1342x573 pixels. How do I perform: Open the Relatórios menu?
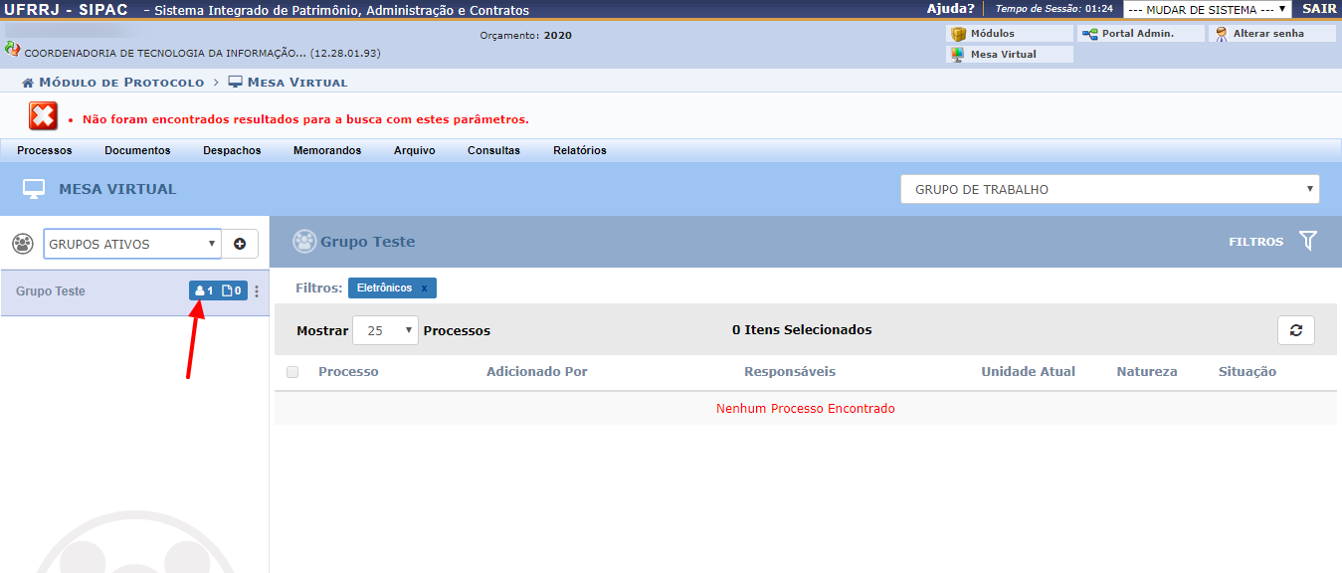pos(579,150)
